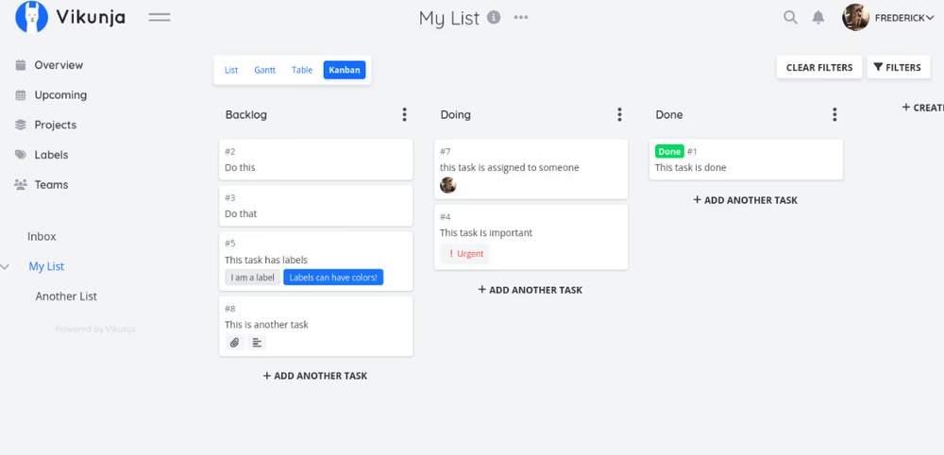
Task: Click the Urgent priority badge
Action: (465, 253)
